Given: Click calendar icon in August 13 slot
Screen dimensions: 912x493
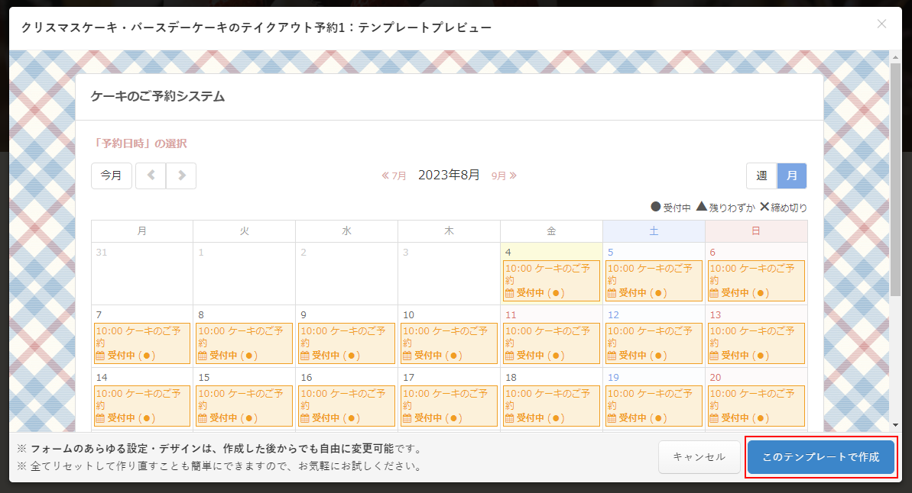Looking at the screenshot, I should point(714,356).
